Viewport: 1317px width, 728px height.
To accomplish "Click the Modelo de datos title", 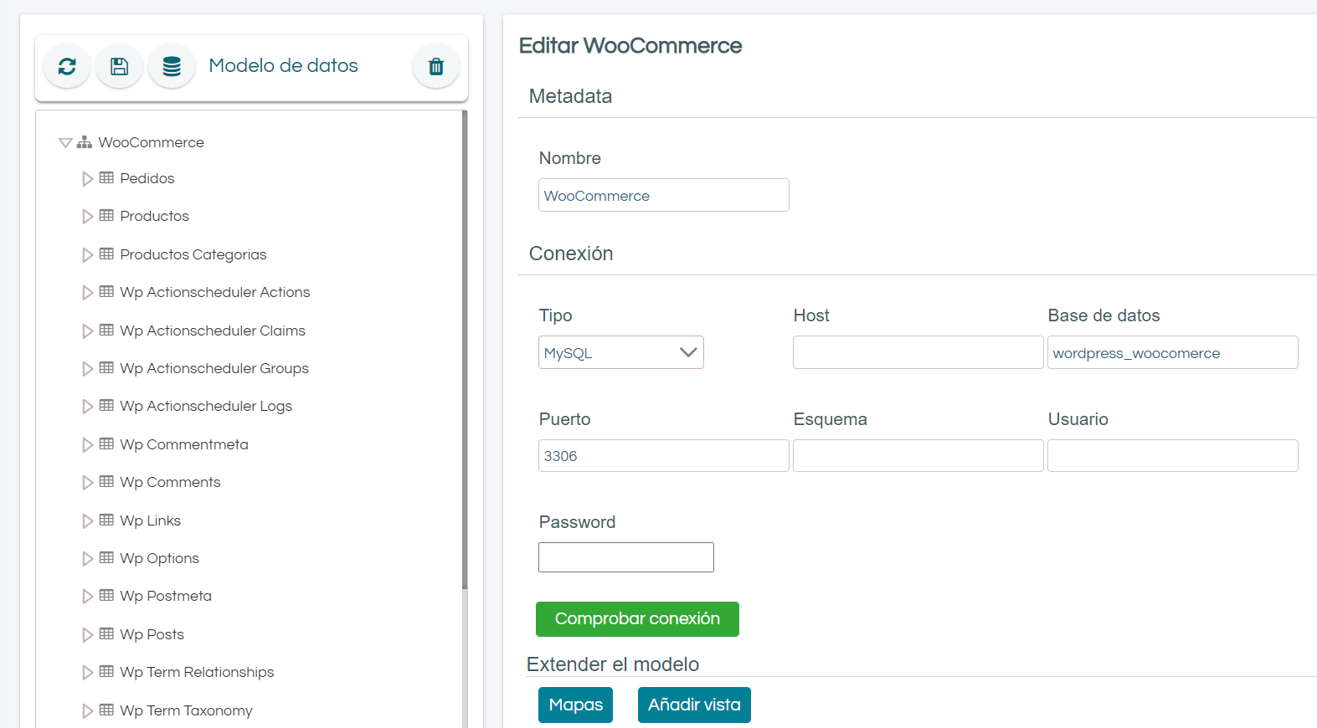I will 283,65.
